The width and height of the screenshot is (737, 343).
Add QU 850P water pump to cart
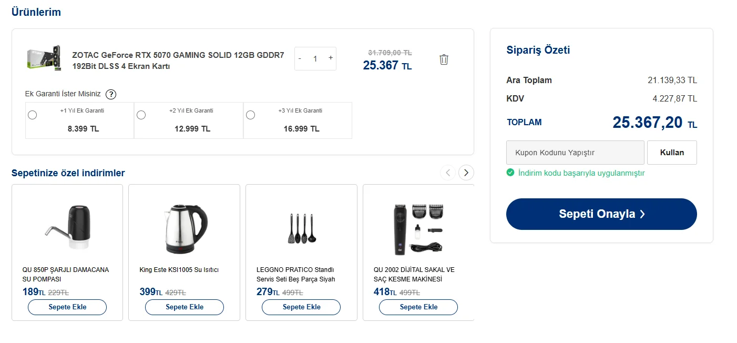click(x=67, y=307)
